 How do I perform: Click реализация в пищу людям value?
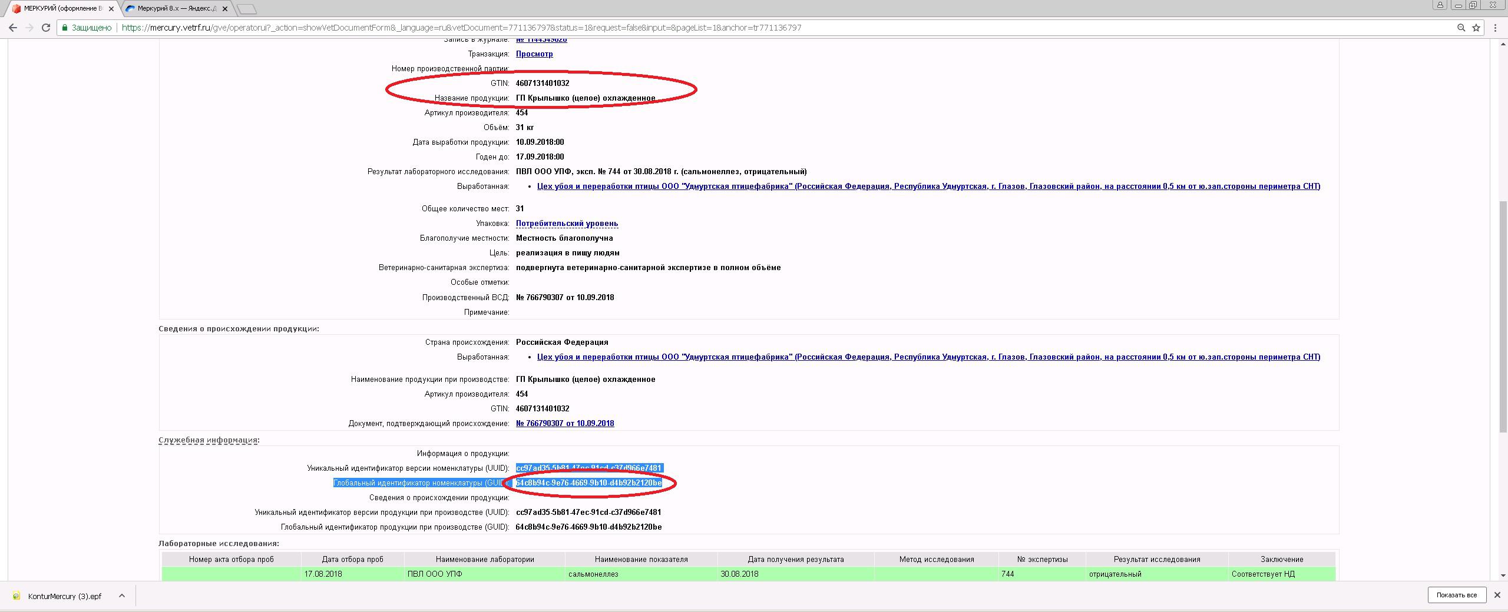pos(567,252)
